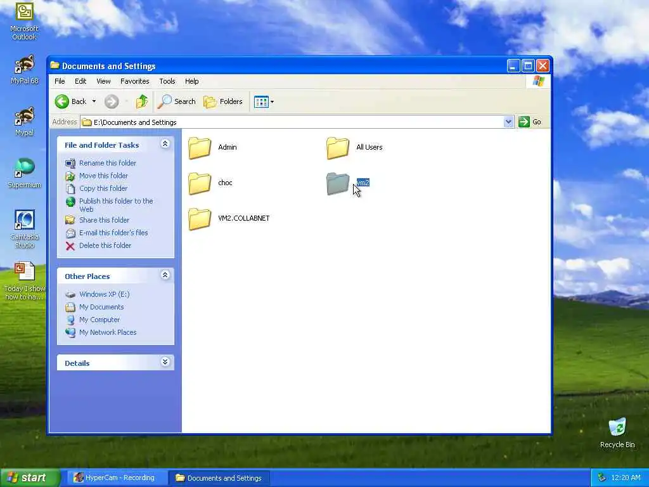Screen dimensions: 649x487
Task: Toggle the Folders pane
Action: 223,101
